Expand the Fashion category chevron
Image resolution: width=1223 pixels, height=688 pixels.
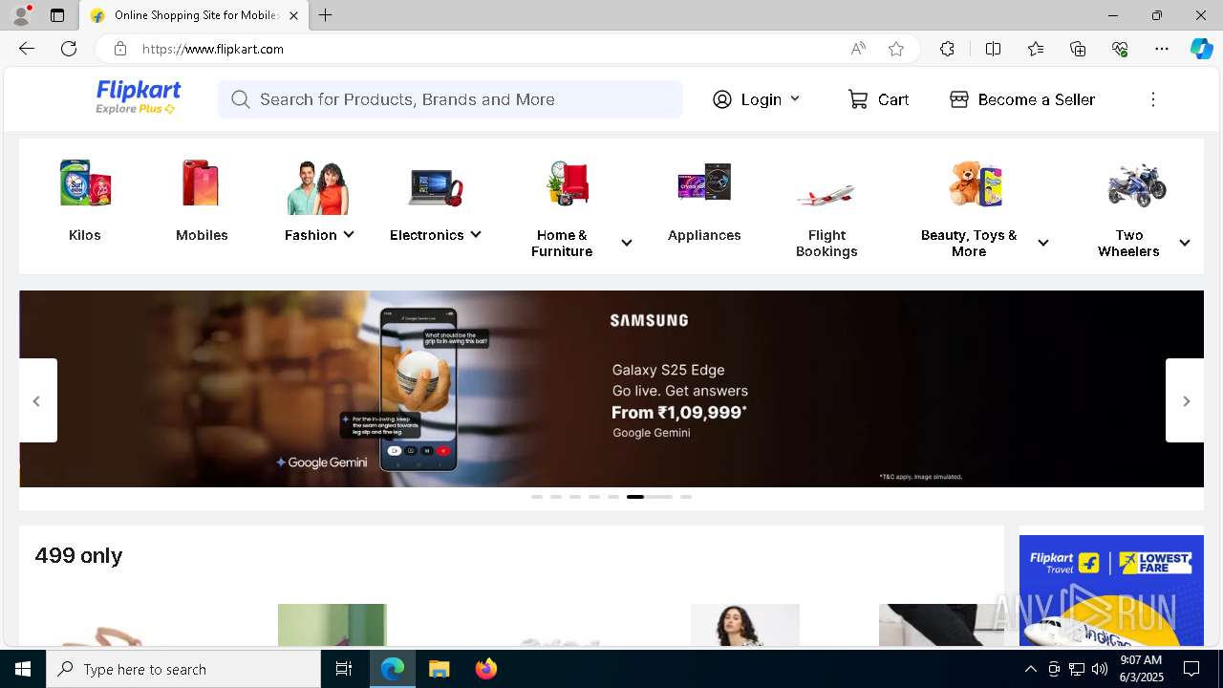coord(349,234)
